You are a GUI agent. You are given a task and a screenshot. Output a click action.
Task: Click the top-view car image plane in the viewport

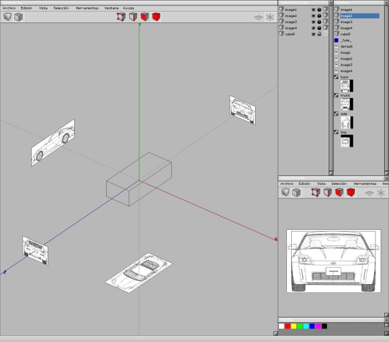(x=139, y=273)
